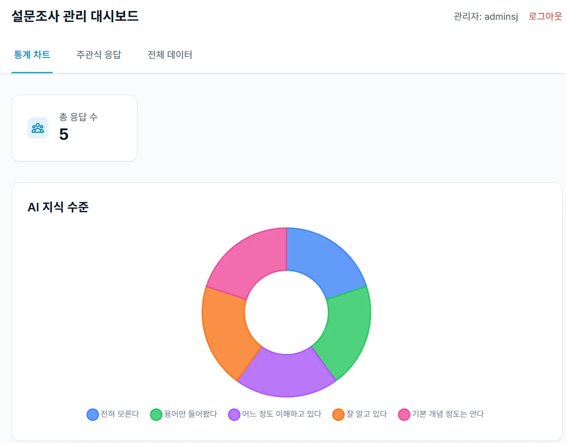Click the purple legend color circle
The height and width of the screenshot is (443, 566).
pyautogui.click(x=234, y=414)
